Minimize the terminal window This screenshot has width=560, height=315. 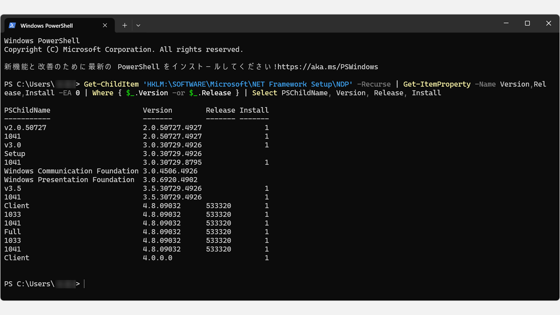point(506,23)
